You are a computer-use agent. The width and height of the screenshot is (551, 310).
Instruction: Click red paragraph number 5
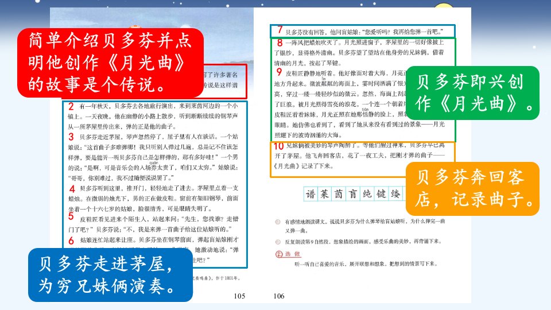[x=71, y=216]
